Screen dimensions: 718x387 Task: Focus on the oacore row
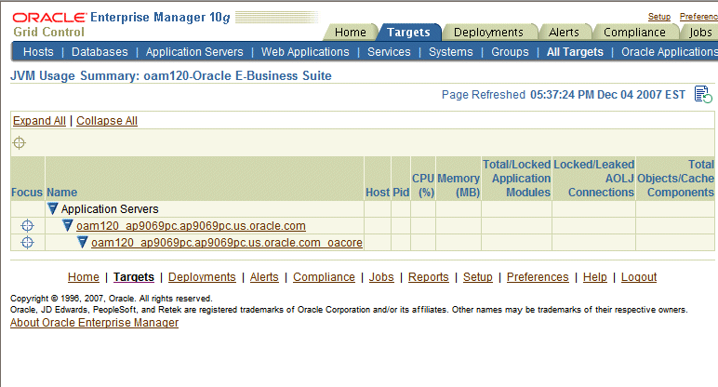[28, 242]
